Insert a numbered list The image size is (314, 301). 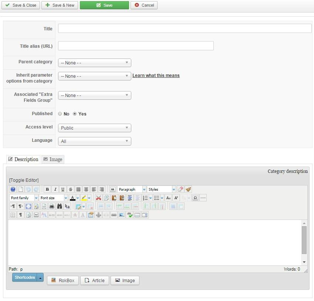tap(145, 198)
